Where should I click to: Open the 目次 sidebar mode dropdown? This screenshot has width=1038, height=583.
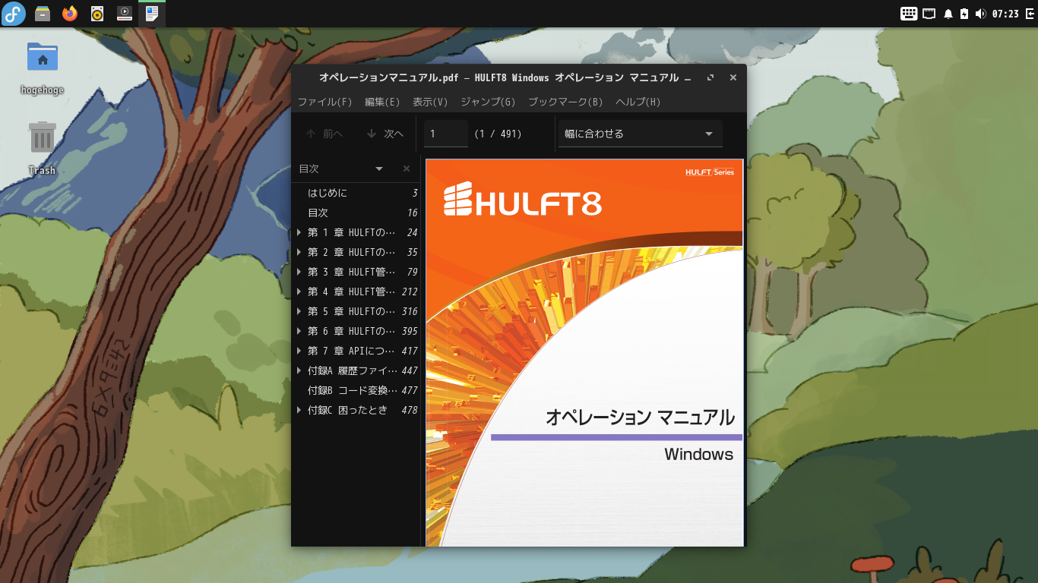click(x=341, y=169)
